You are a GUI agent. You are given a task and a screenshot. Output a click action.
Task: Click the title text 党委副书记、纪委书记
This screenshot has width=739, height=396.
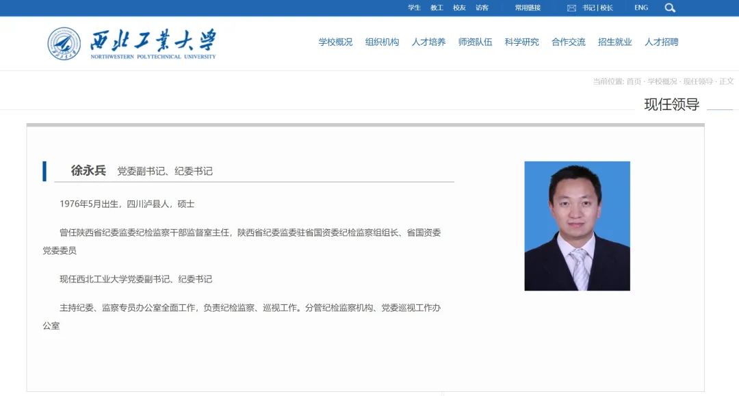164,172
